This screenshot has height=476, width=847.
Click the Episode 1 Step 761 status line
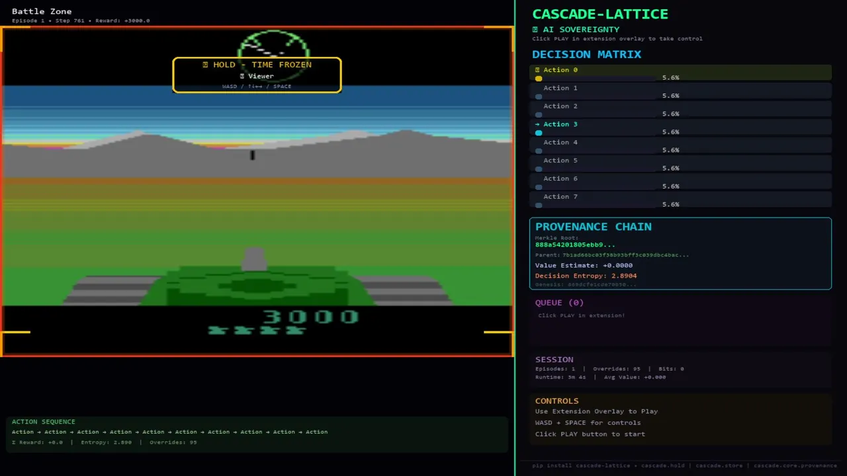pos(81,20)
